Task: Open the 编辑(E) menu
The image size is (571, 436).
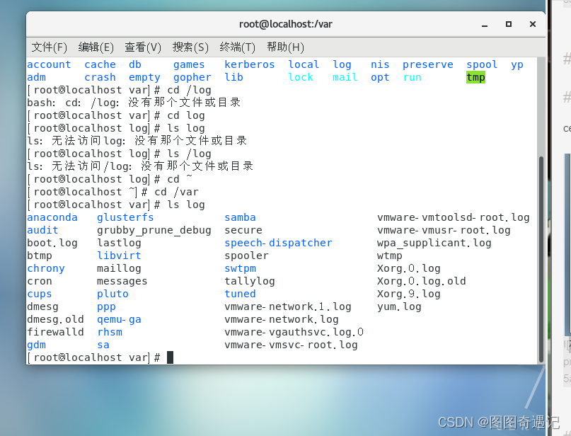Action: (x=96, y=47)
